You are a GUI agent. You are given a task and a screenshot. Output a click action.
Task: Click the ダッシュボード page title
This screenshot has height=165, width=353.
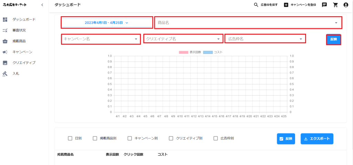click(68, 5)
